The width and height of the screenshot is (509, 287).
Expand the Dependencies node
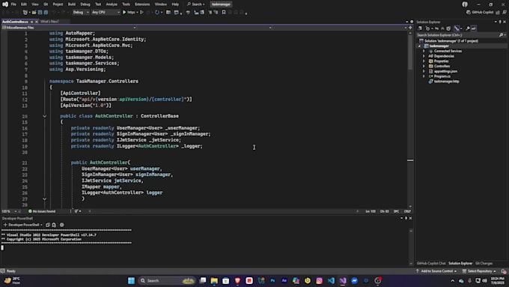pyautogui.click(x=424, y=56)
